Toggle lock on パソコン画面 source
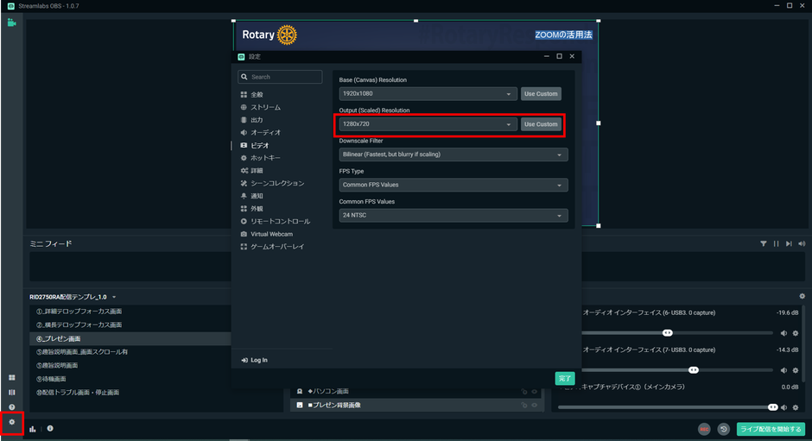Viewport: 812px width, 441px height. pyautogui.click(x=524, y=392)
